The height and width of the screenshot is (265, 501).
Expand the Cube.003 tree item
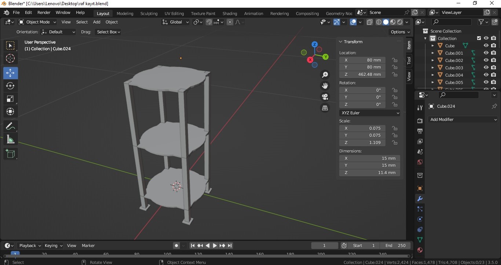pos(433,68)
